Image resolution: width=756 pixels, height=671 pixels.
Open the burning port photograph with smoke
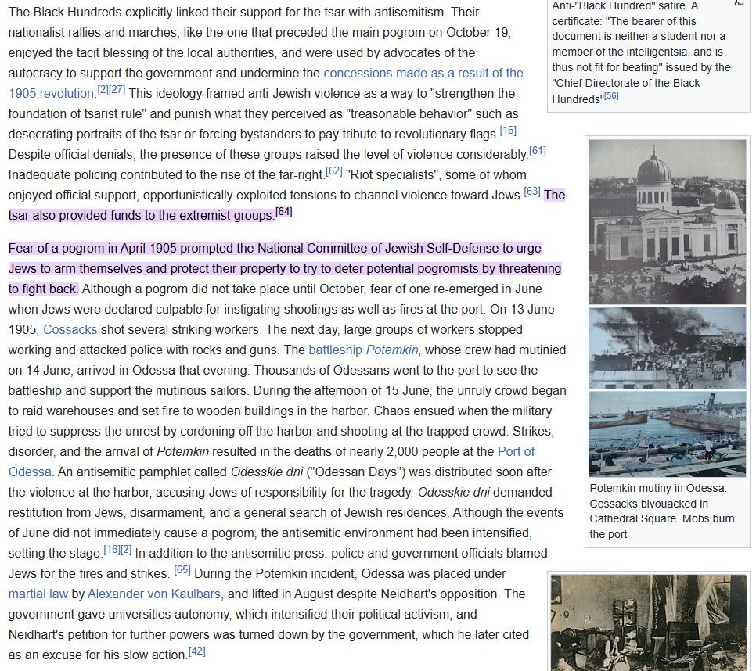click(668, 348)
